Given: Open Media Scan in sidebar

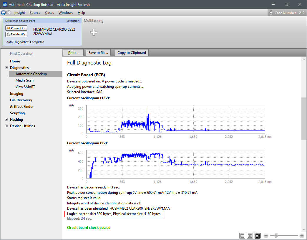Looking at the screenshot, I should 24,80.
